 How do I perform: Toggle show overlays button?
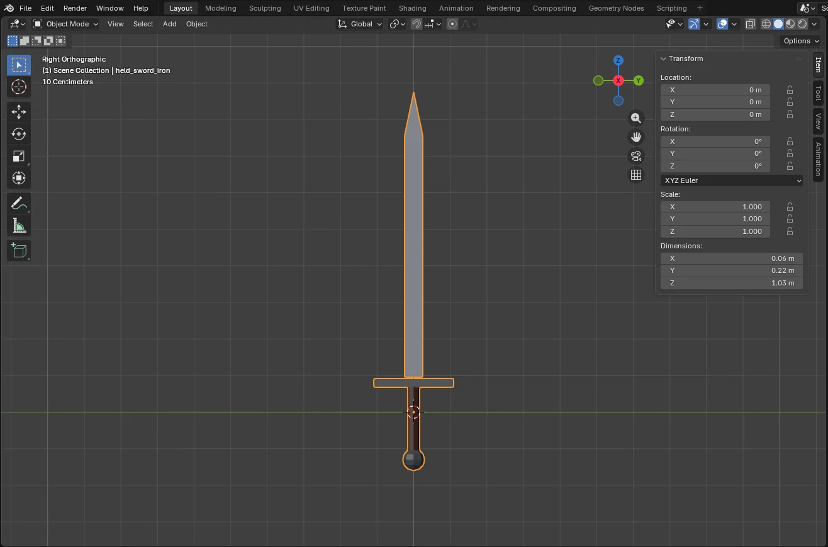722,24
